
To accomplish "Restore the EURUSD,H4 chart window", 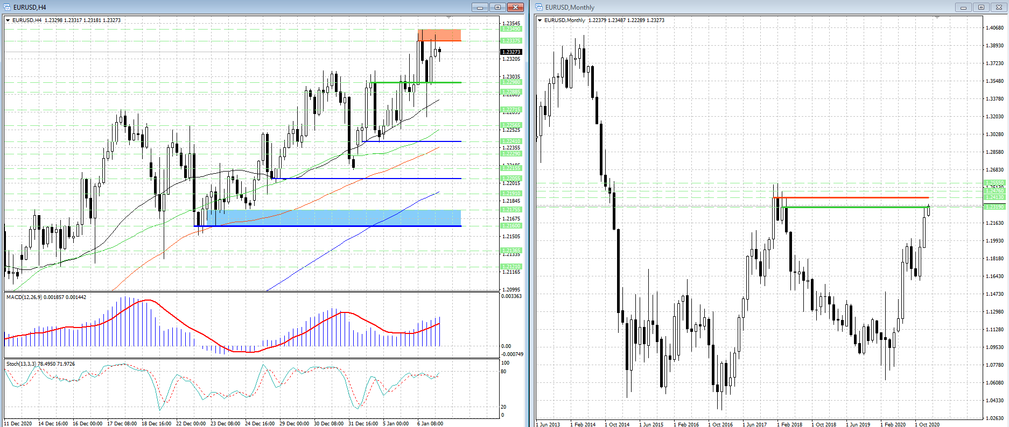I will click(498, 7).
